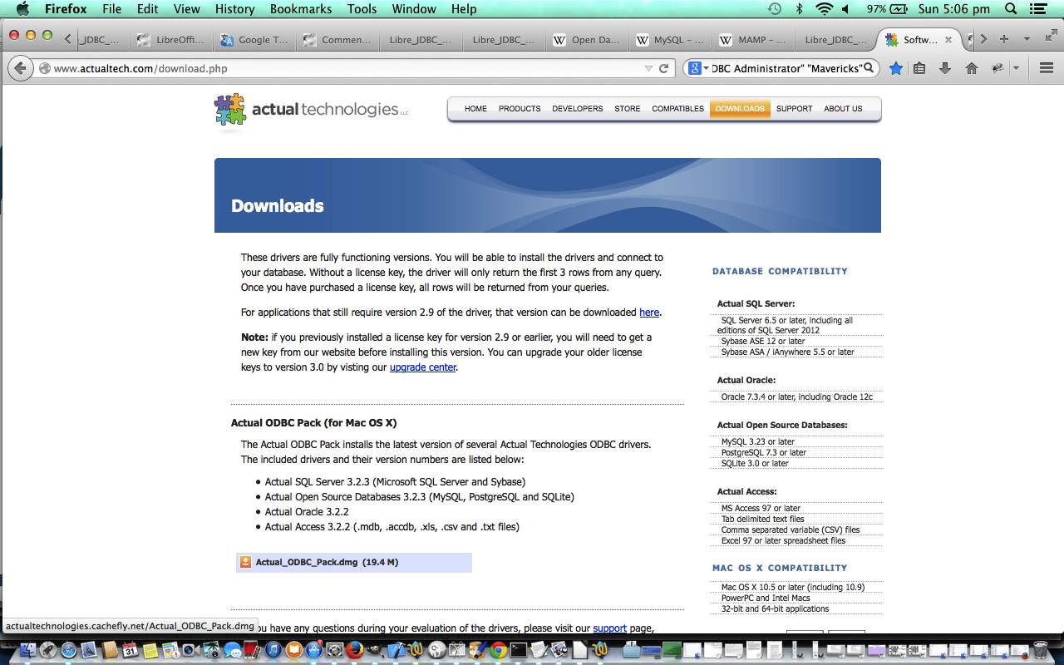Follow the 'here' link for version 2.9
This screenshot has height=665, width=1064.
tap(649, 313)
